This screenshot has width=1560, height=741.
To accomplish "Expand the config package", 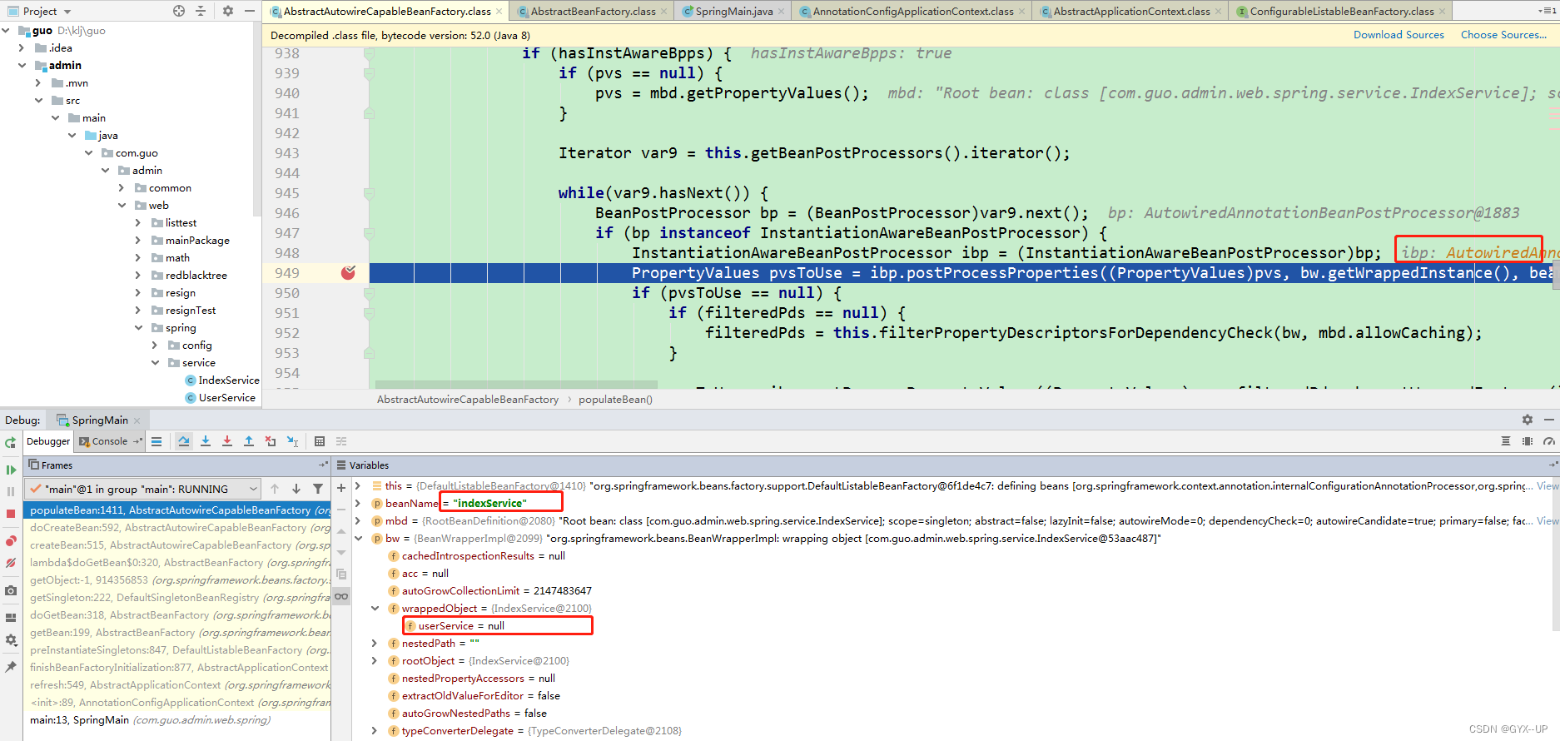I will tap(155, 346).
